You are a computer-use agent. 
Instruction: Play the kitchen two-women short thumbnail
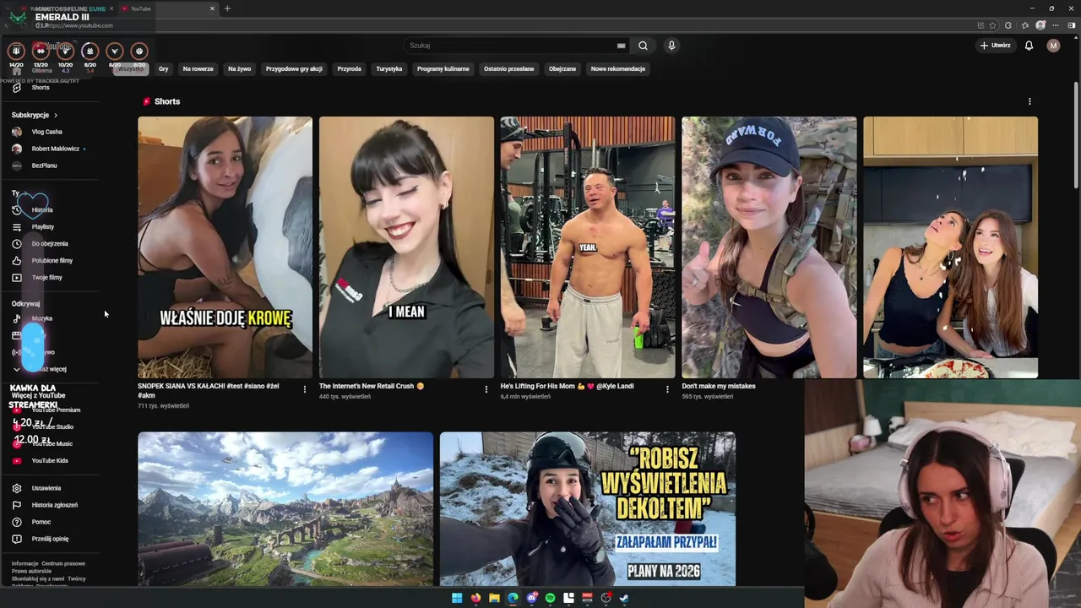(x=950, y=247)
